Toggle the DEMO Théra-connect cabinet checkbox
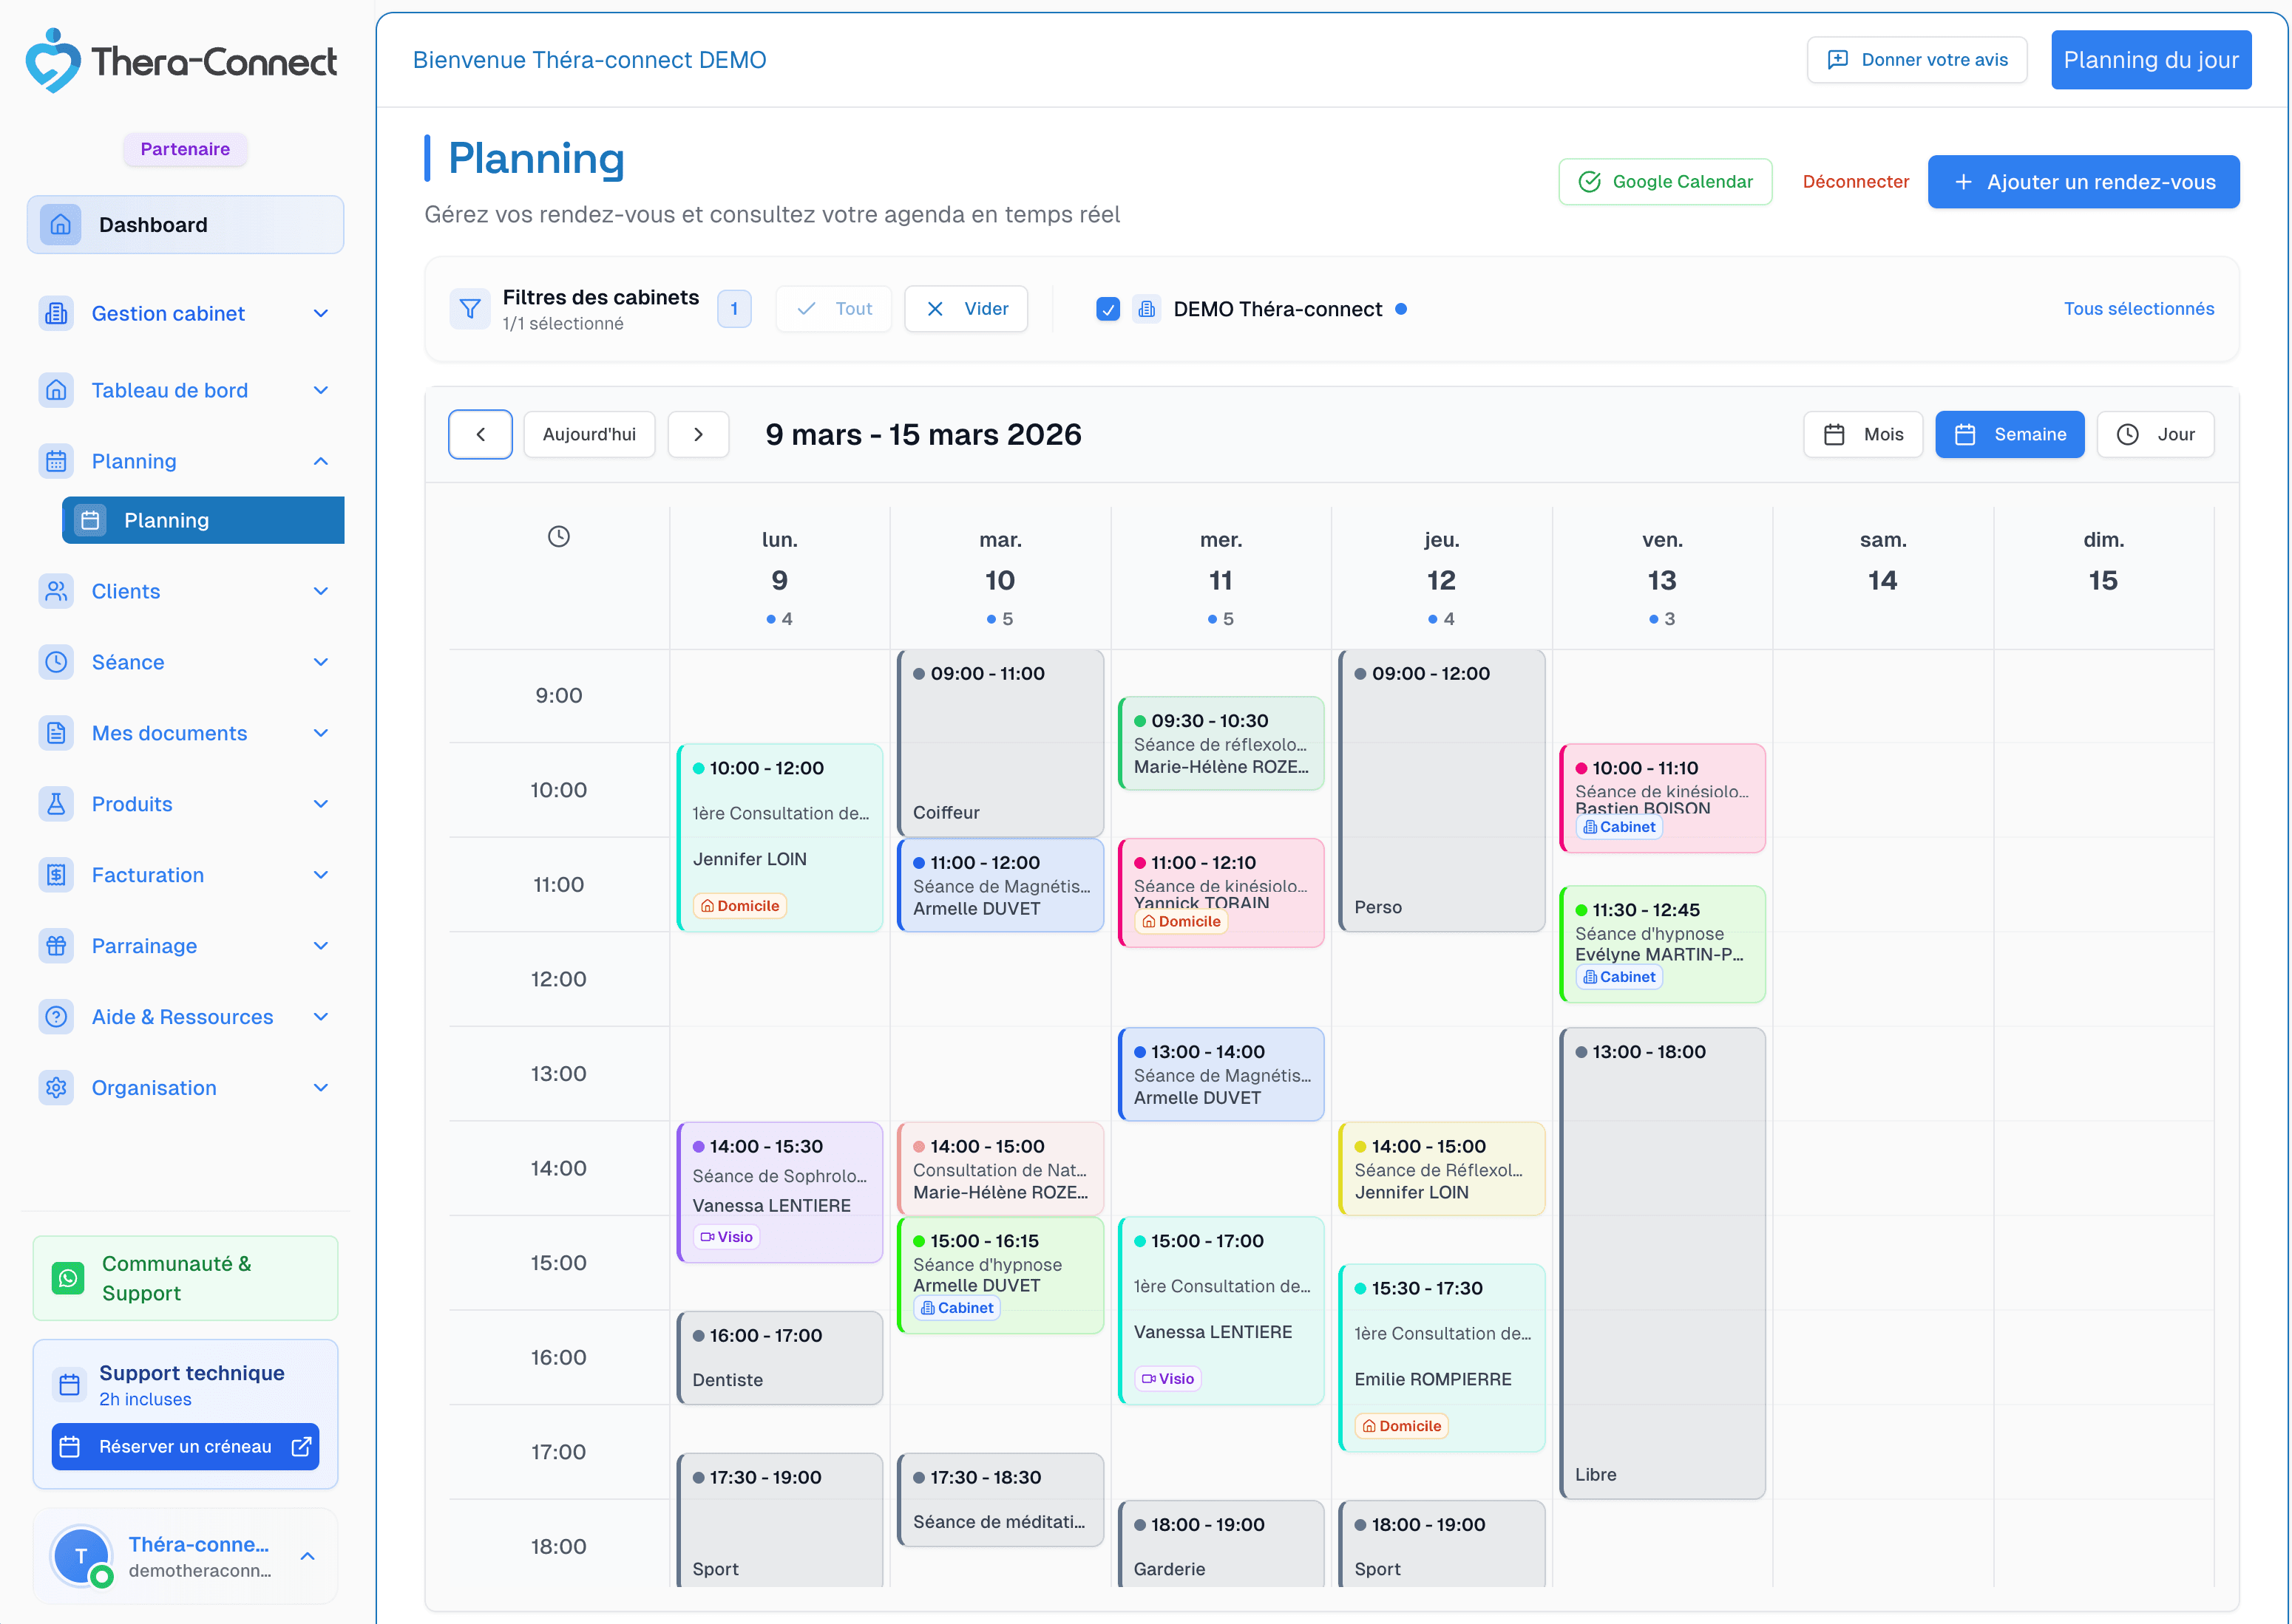This screenshot has width=2292, height=1624. pos(1108,309)
